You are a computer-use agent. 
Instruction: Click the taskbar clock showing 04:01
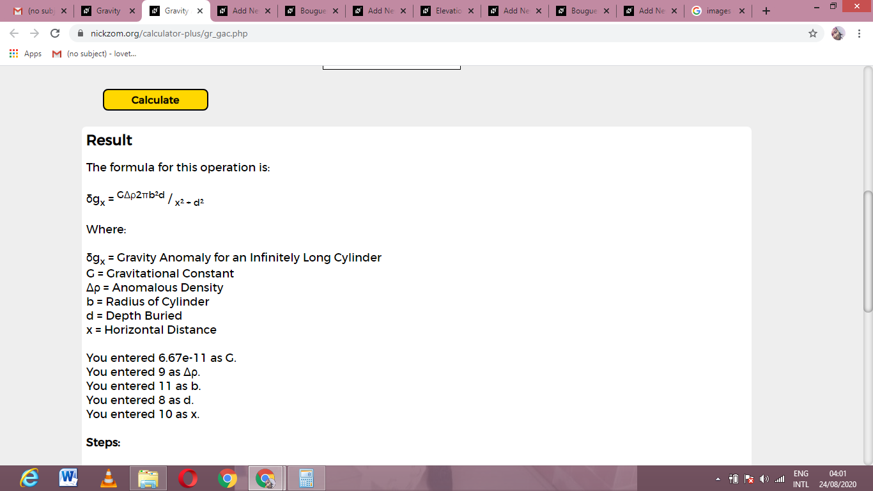[838, 479]
